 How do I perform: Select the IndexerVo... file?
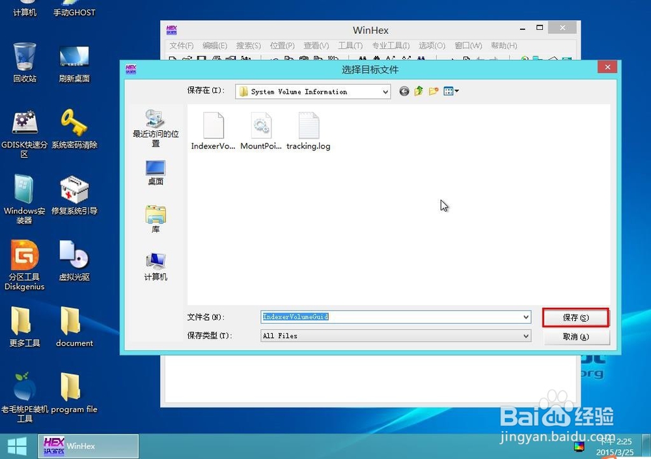pyautogui.click(x=213, y=132)
